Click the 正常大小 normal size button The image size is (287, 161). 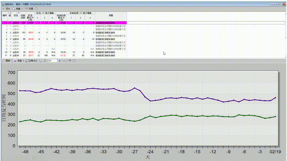coord(31,61)
